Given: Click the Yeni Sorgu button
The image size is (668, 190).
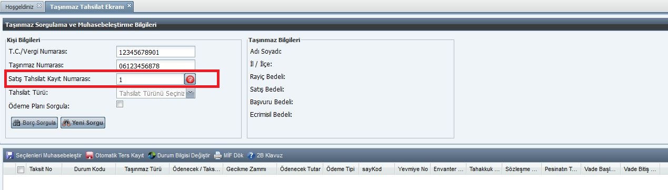Looking at the screenshot, I should tap(83, 123).
